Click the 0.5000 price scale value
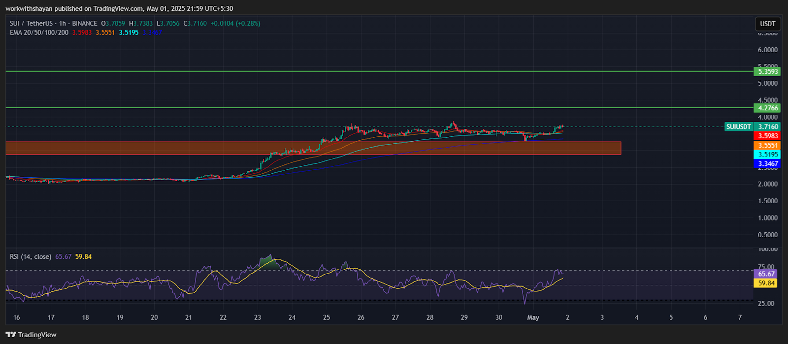 click(768, 235)
